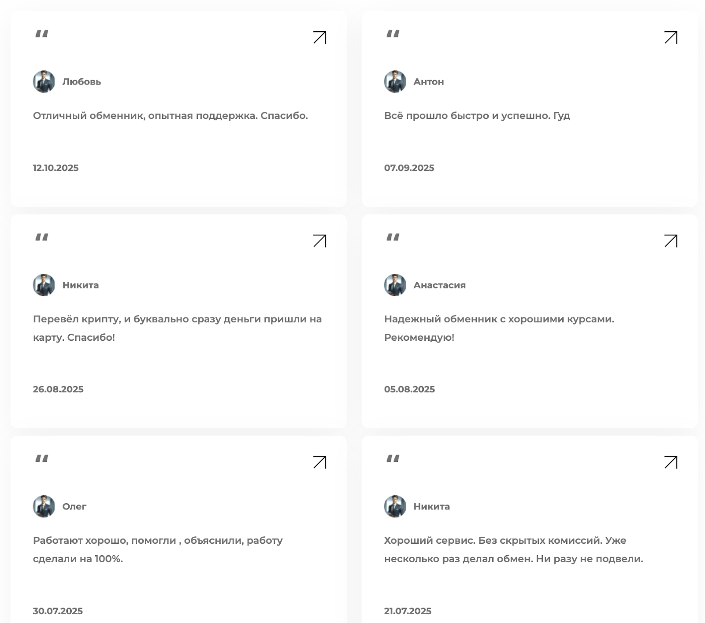The width and height of the screenshot is (705, 623).
Task: Click quote mark icon on Любовь's card
Action: coord(42,34)
